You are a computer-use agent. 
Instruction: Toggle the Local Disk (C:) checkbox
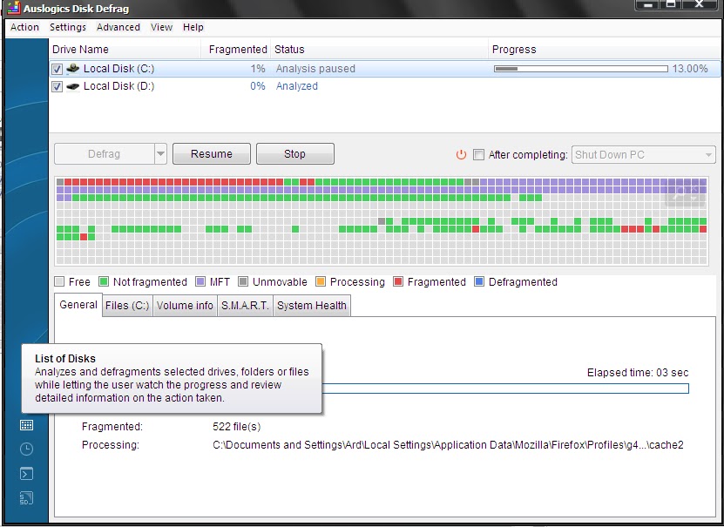[57, 69]
